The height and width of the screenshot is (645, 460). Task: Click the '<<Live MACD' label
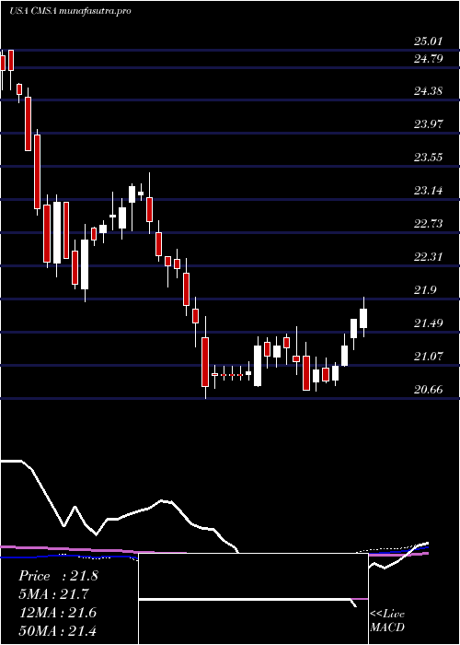387,621
